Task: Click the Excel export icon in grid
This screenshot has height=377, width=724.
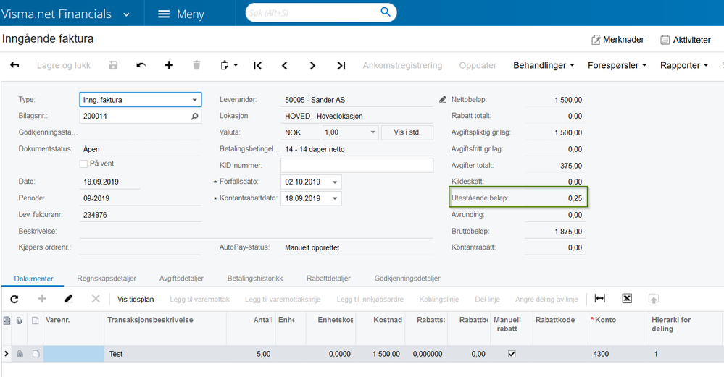Action: coord(627,298)
